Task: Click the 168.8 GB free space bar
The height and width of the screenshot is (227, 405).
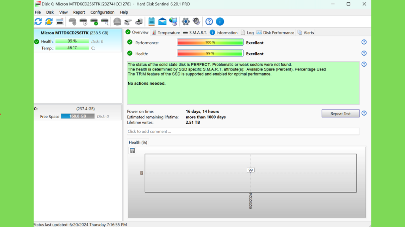Action: 78,116
